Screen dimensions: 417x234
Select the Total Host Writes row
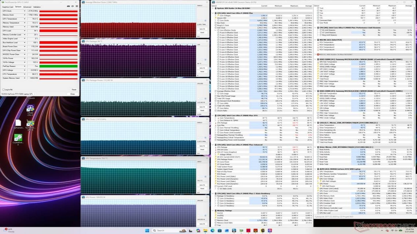click(365, 140)
